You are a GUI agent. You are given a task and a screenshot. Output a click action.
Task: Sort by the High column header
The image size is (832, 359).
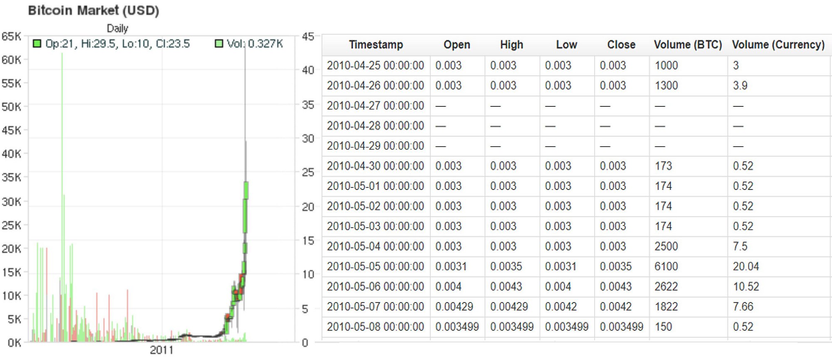coord(512,45)
